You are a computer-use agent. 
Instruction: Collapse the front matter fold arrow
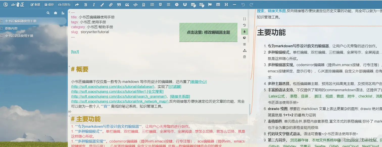coord(69,12)
